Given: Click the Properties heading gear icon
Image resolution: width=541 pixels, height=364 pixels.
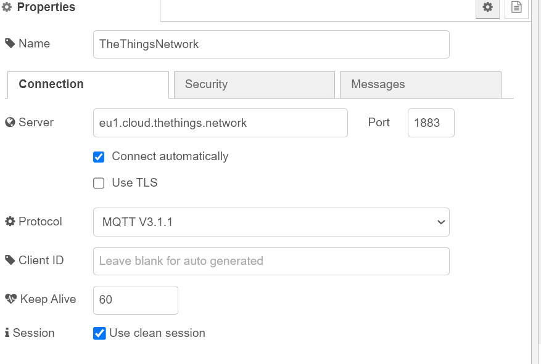Looking at the screenshot, I should (x=7, y=8).
